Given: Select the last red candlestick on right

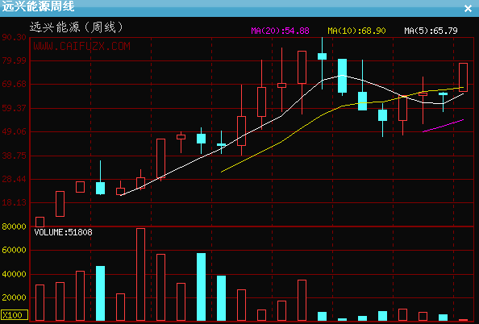Looking at the screenshot, I should point(463,77).
